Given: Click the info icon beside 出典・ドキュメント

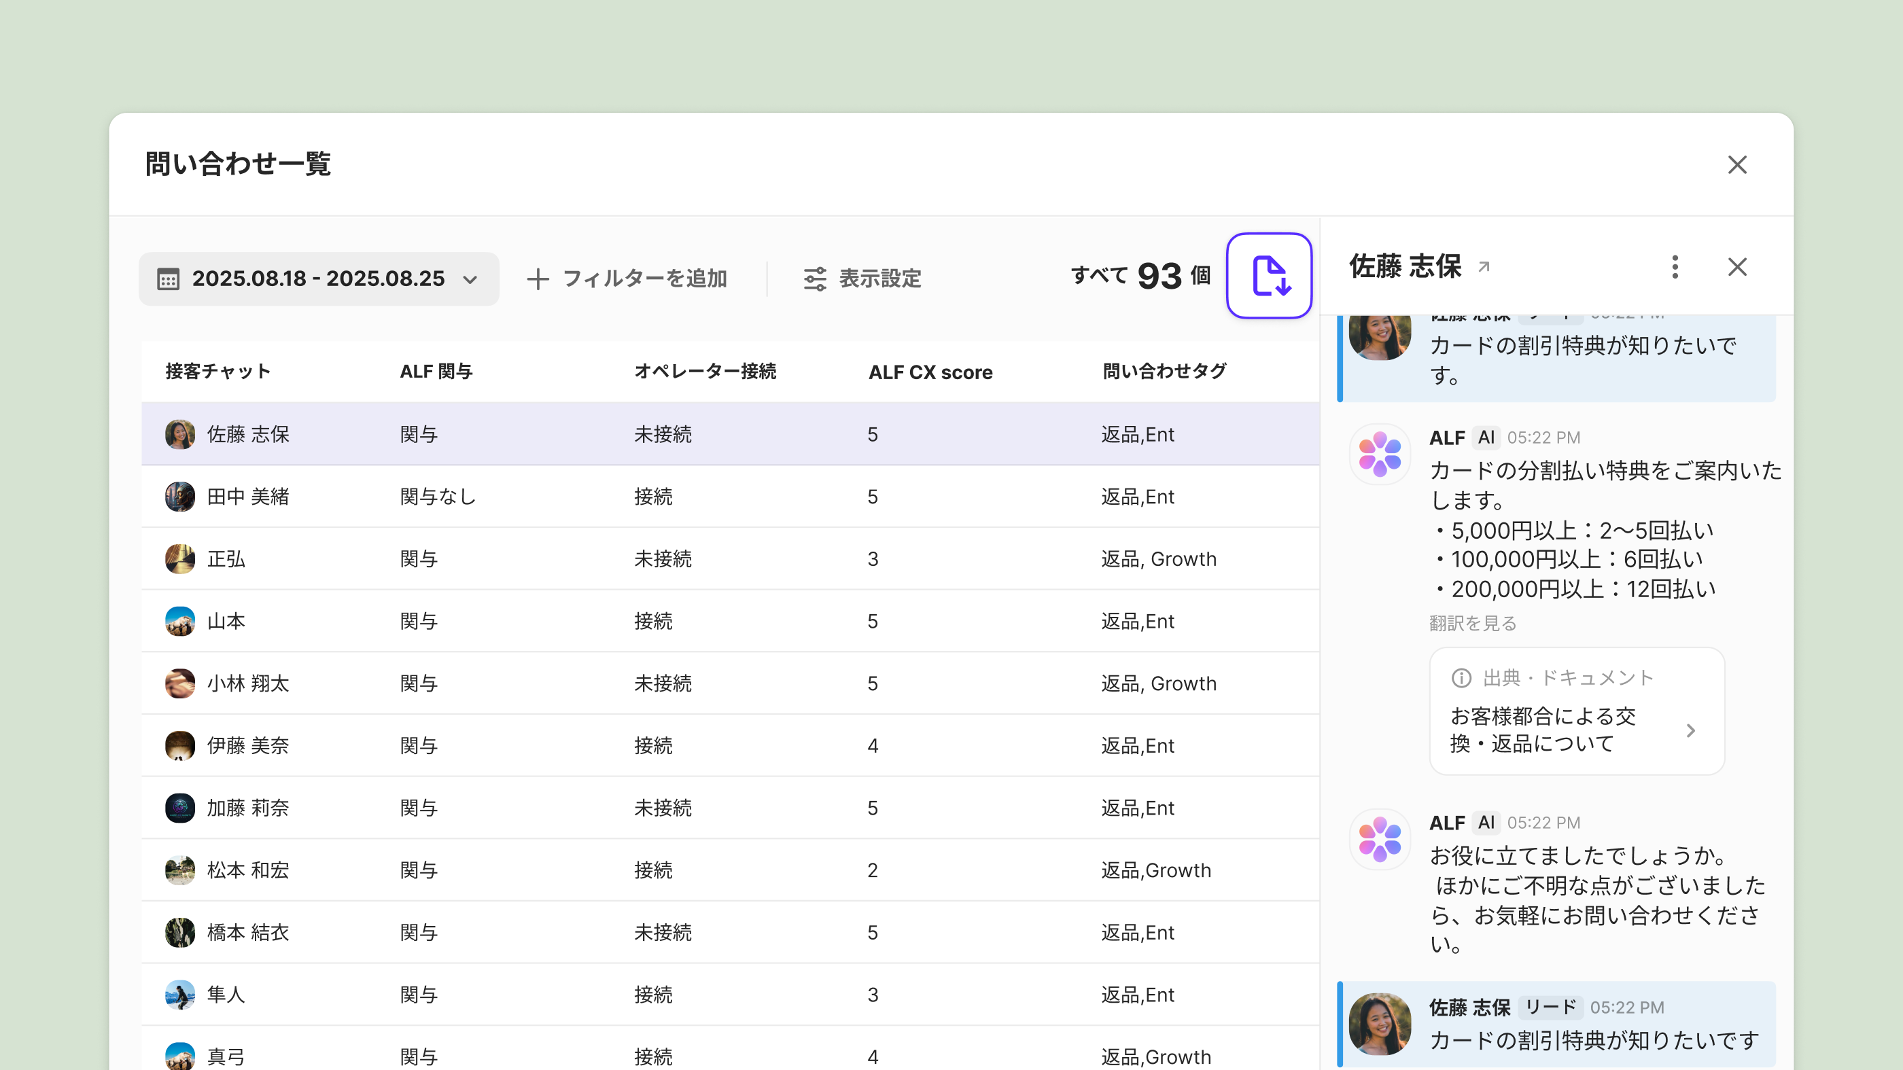Looking at the screenshot, I should 1461,678.
